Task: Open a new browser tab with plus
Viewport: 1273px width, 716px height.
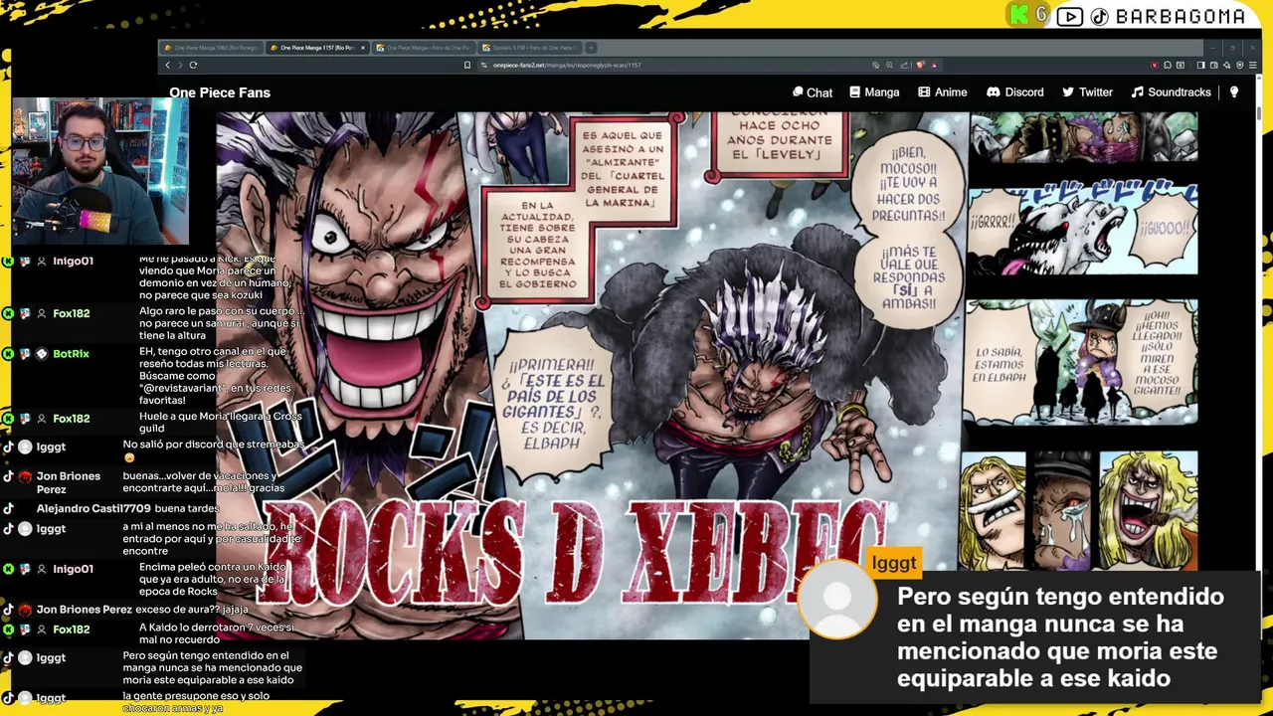Action: tap(591, 48)
